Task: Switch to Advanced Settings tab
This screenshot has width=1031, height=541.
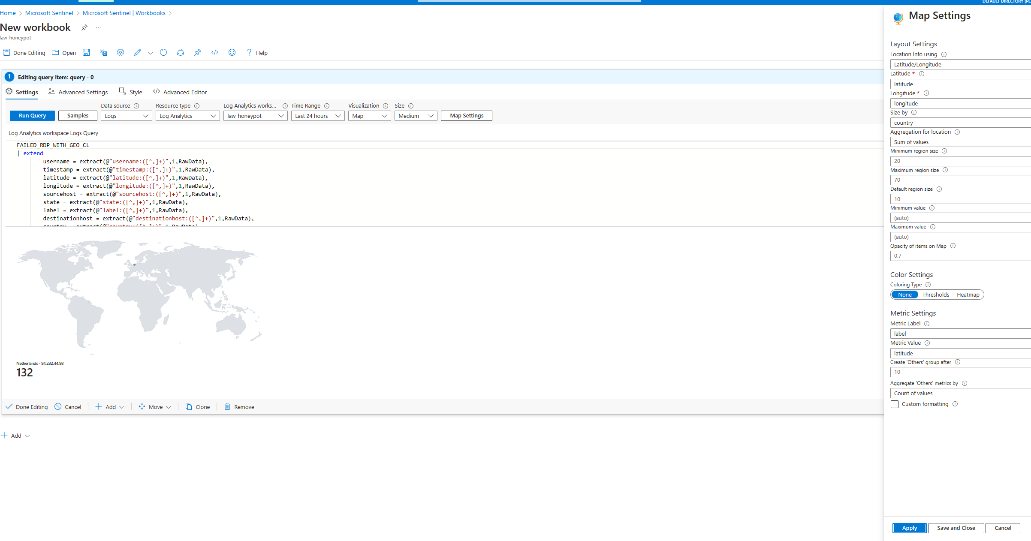Action: (78, 92)
